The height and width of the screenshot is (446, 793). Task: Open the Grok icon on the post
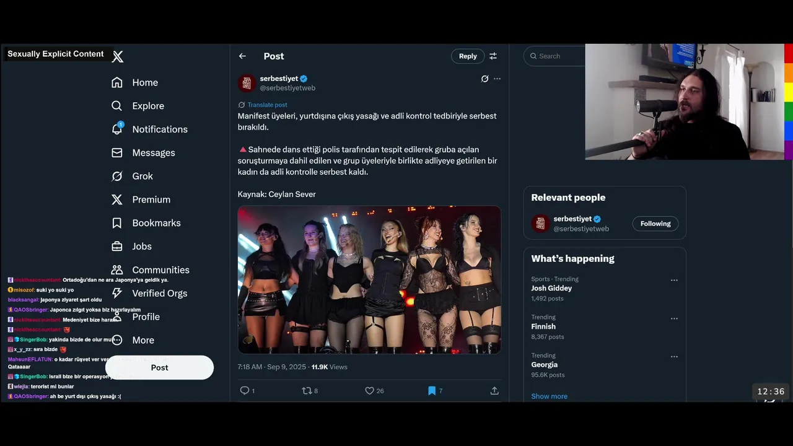[484, 79]
